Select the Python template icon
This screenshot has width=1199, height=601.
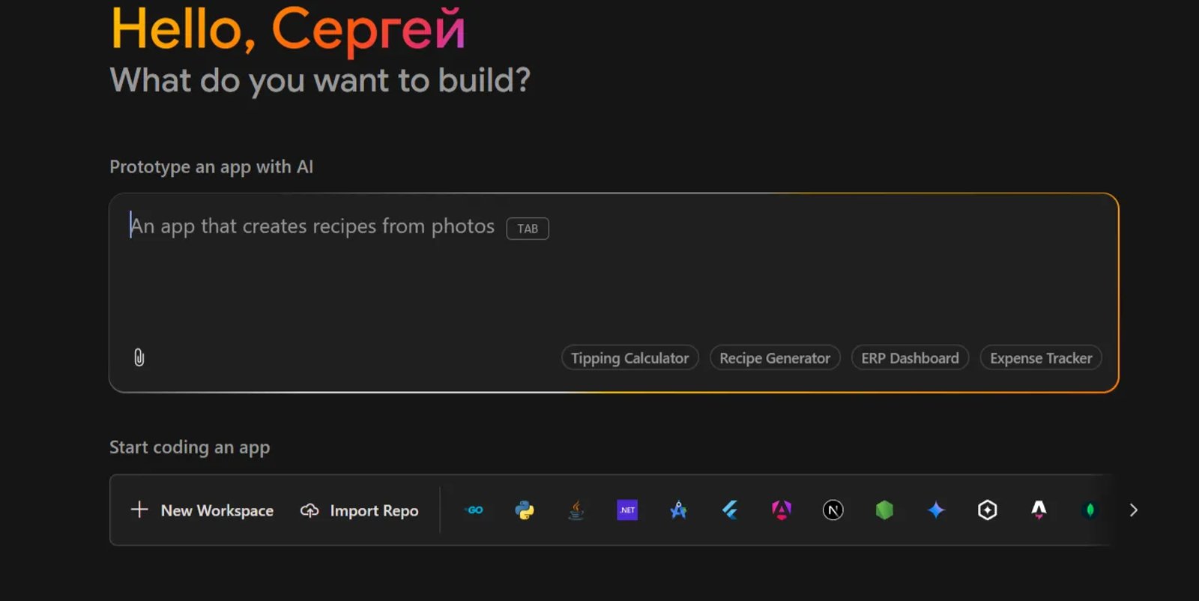525,510
